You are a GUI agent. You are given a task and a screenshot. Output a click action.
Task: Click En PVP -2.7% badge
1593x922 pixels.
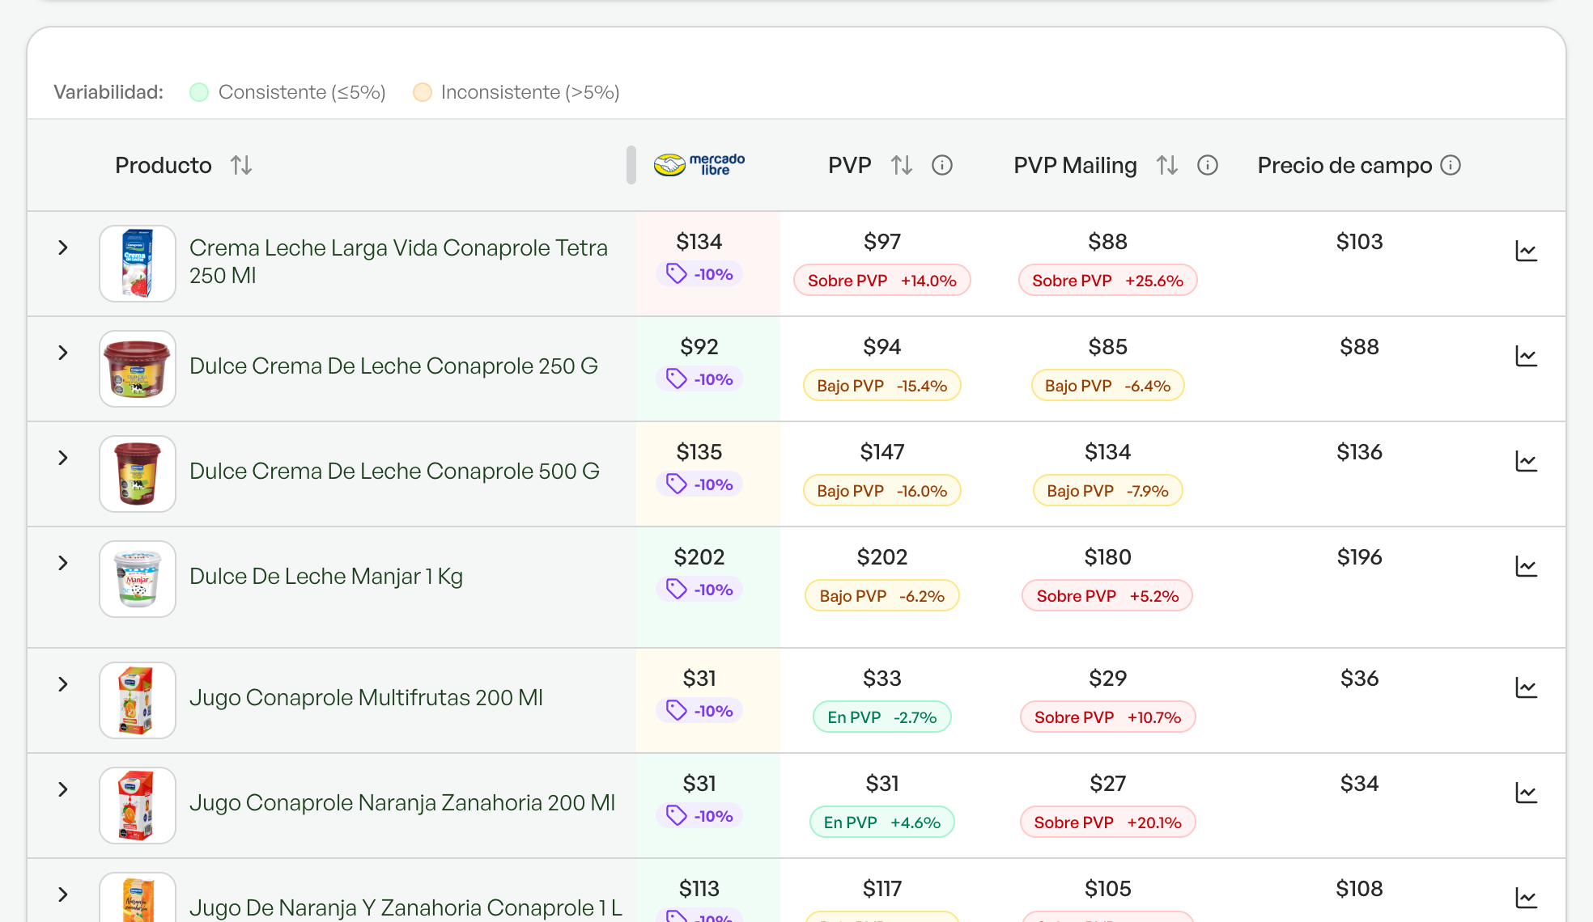pos(881,717)
